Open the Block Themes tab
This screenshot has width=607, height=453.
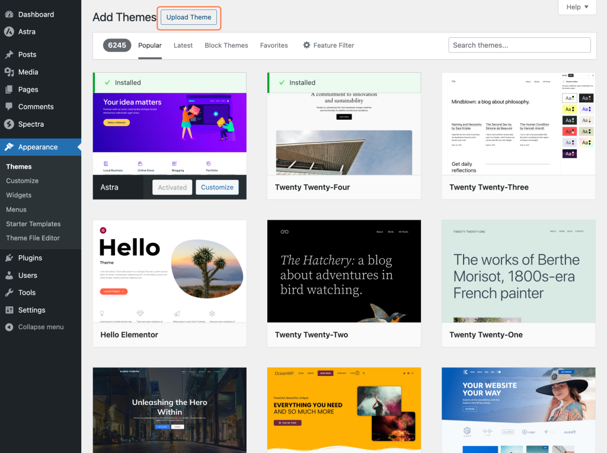click(226, 45)
